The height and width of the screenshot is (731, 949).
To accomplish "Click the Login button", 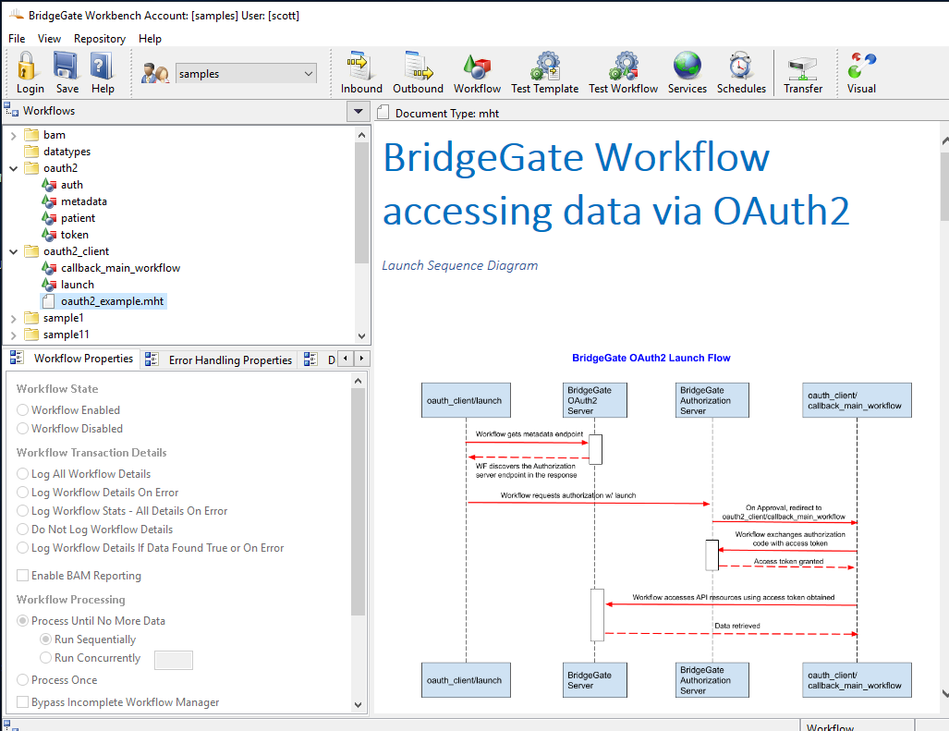I will [x=30, y=73].
